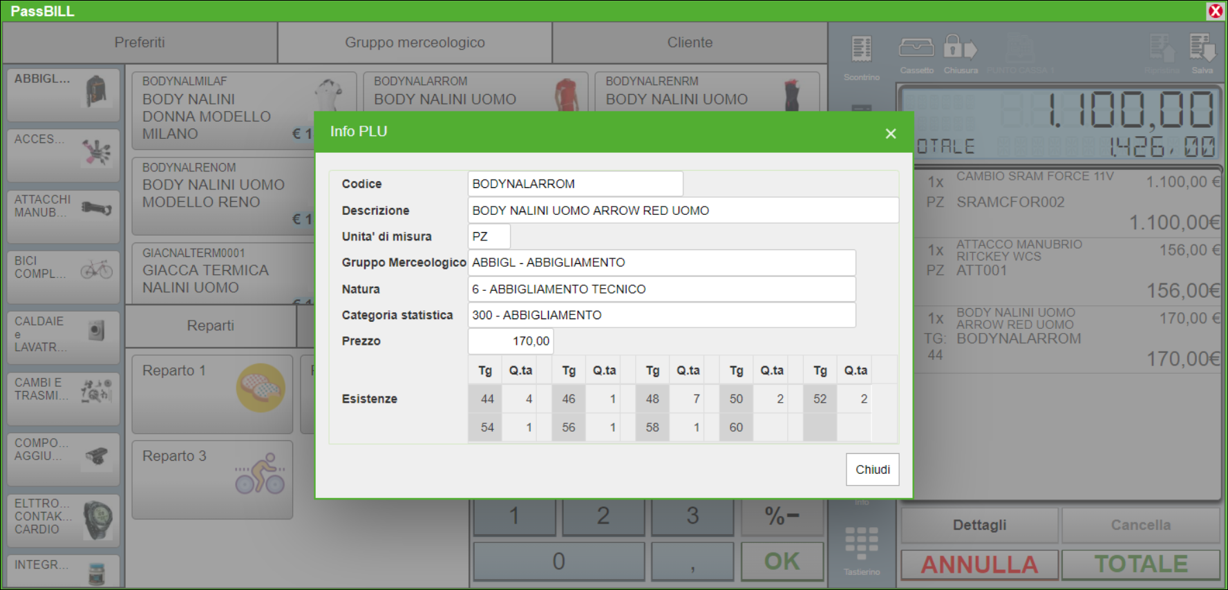Select the Reparto 3 cyclist tile

click(x=212, y=479)
